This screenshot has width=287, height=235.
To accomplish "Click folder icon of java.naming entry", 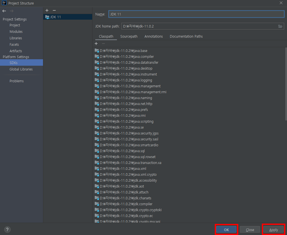I will [x=97, y=98].
